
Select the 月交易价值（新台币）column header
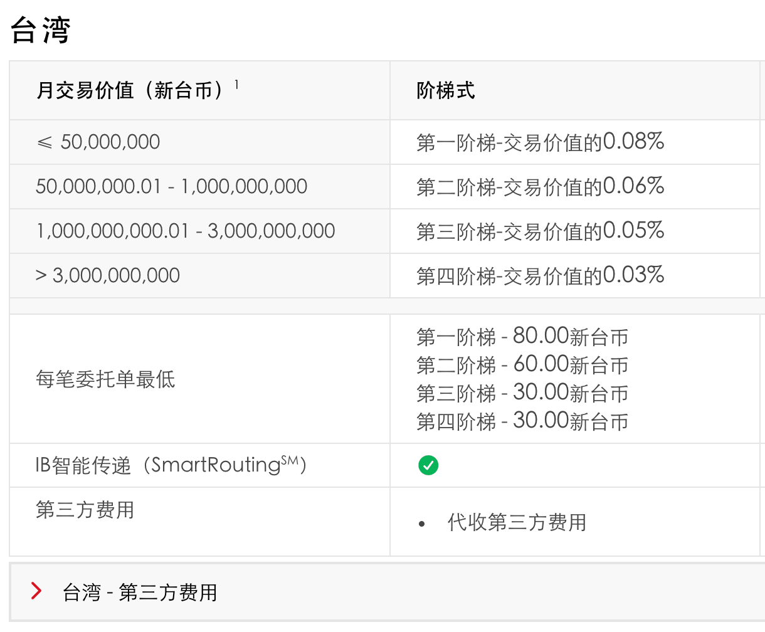tap(130, 91)
